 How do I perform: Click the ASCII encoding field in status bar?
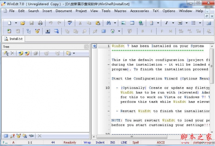161,142
